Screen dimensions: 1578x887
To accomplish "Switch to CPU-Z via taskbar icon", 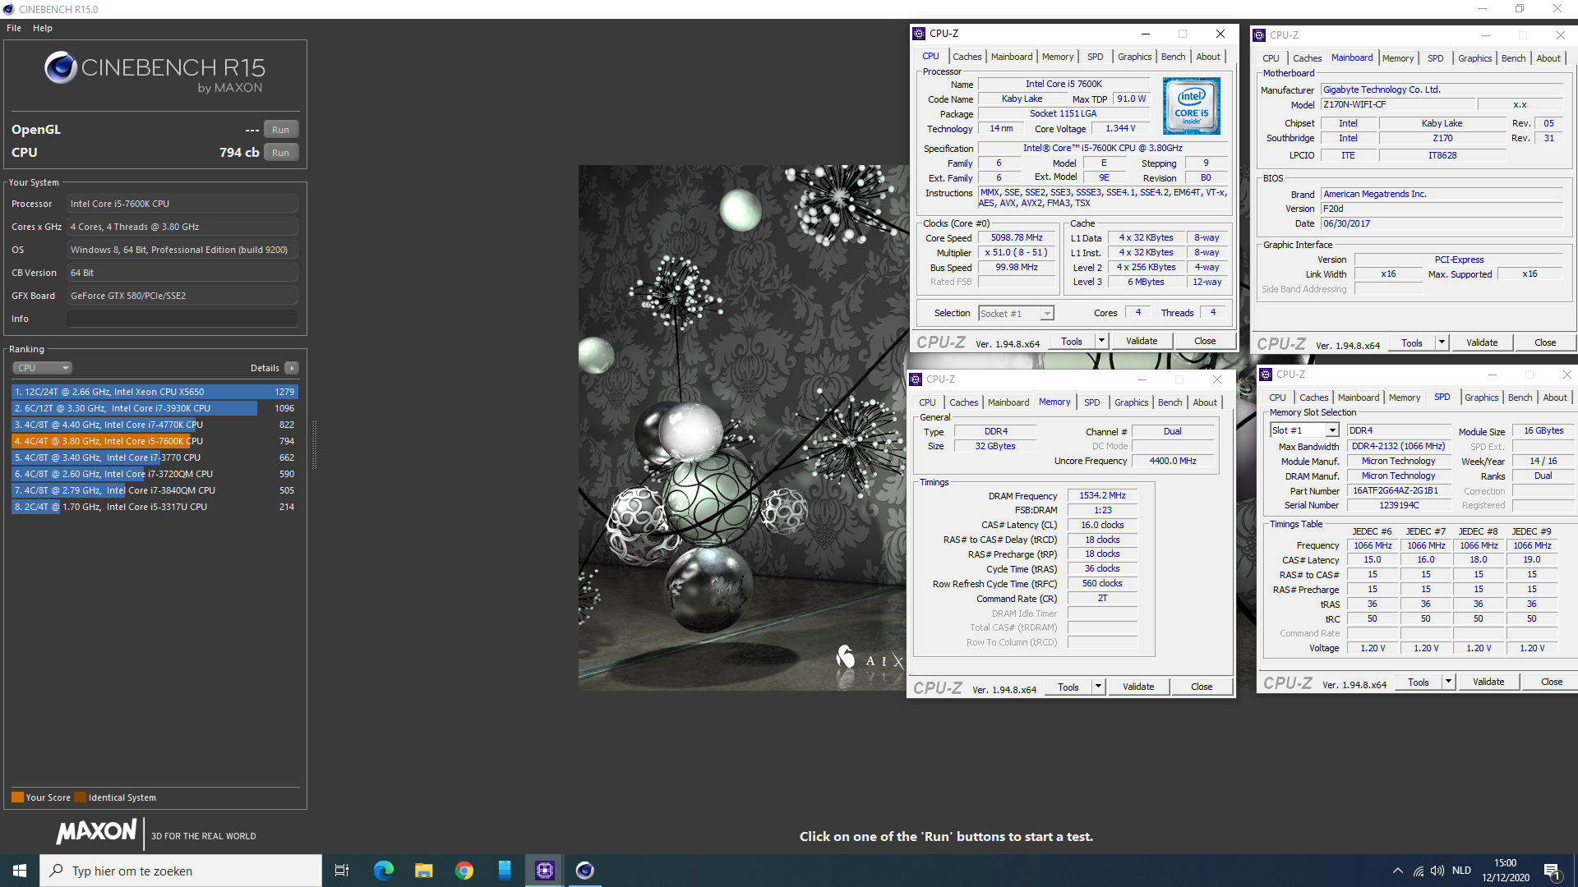I will point(545,871).
